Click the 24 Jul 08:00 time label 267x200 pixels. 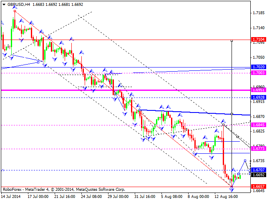[x=91, y=197]
